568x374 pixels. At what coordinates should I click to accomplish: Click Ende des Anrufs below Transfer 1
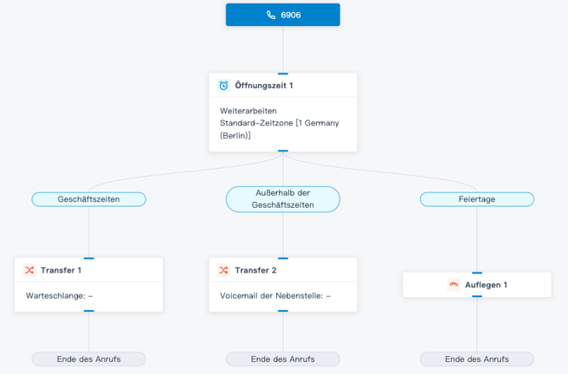coord(88,358)
